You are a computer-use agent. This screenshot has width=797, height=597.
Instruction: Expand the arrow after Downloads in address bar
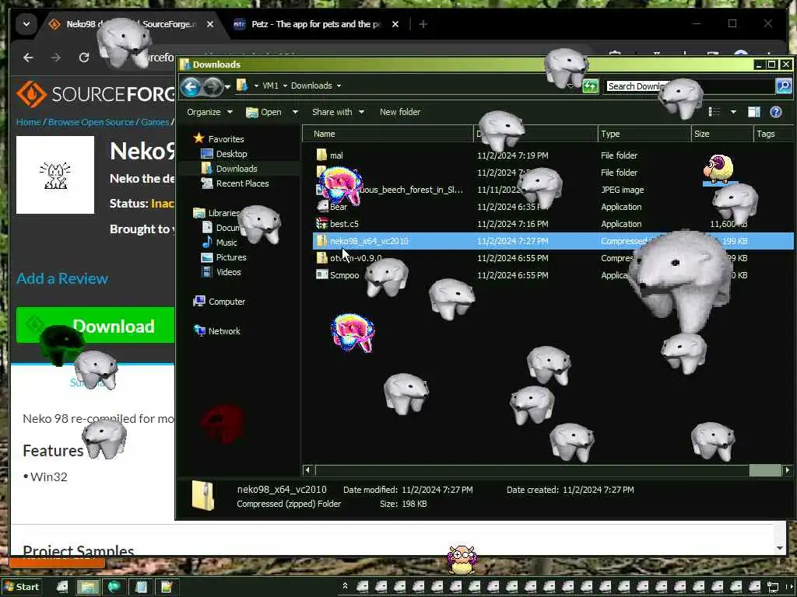339,86
